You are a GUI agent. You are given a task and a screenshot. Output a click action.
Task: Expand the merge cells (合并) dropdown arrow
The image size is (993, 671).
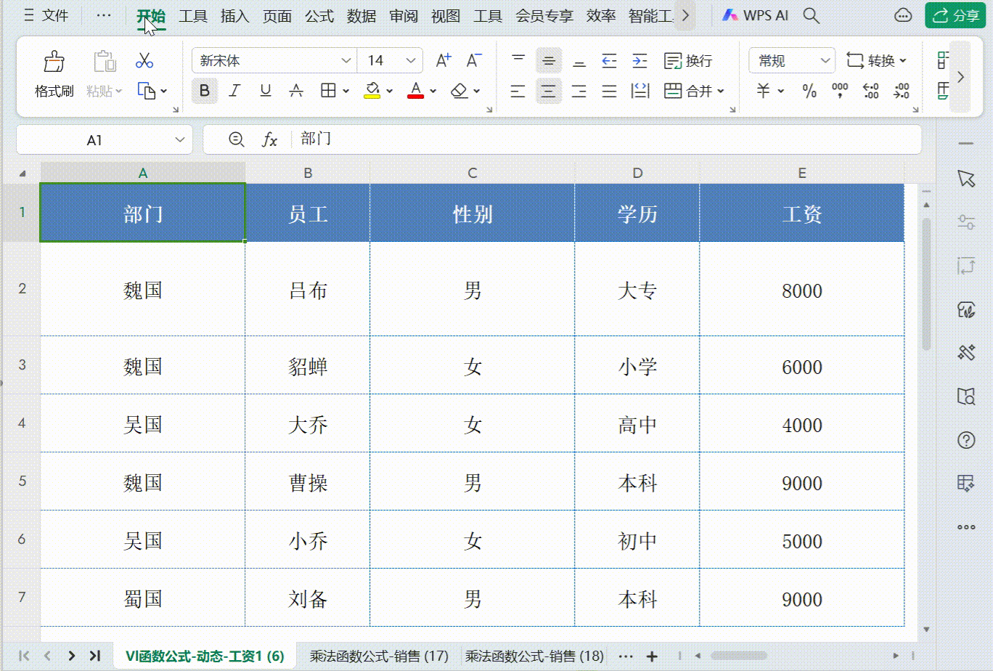721,91
